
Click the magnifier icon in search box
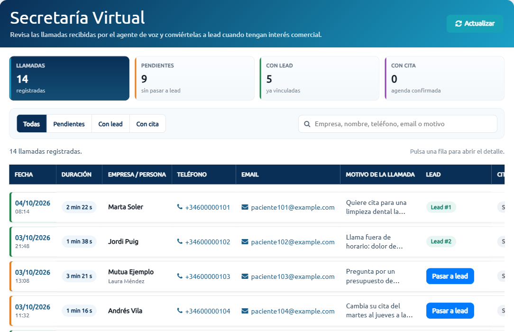click(307, 124)
